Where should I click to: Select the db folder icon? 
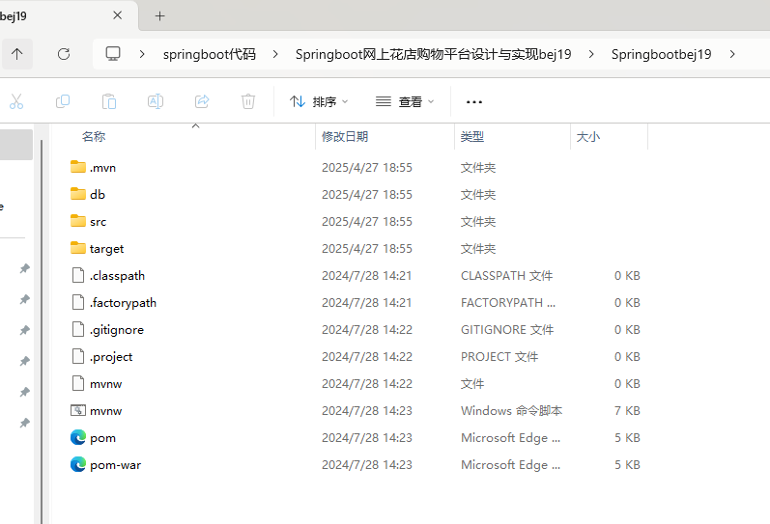(x=78, y=194)
